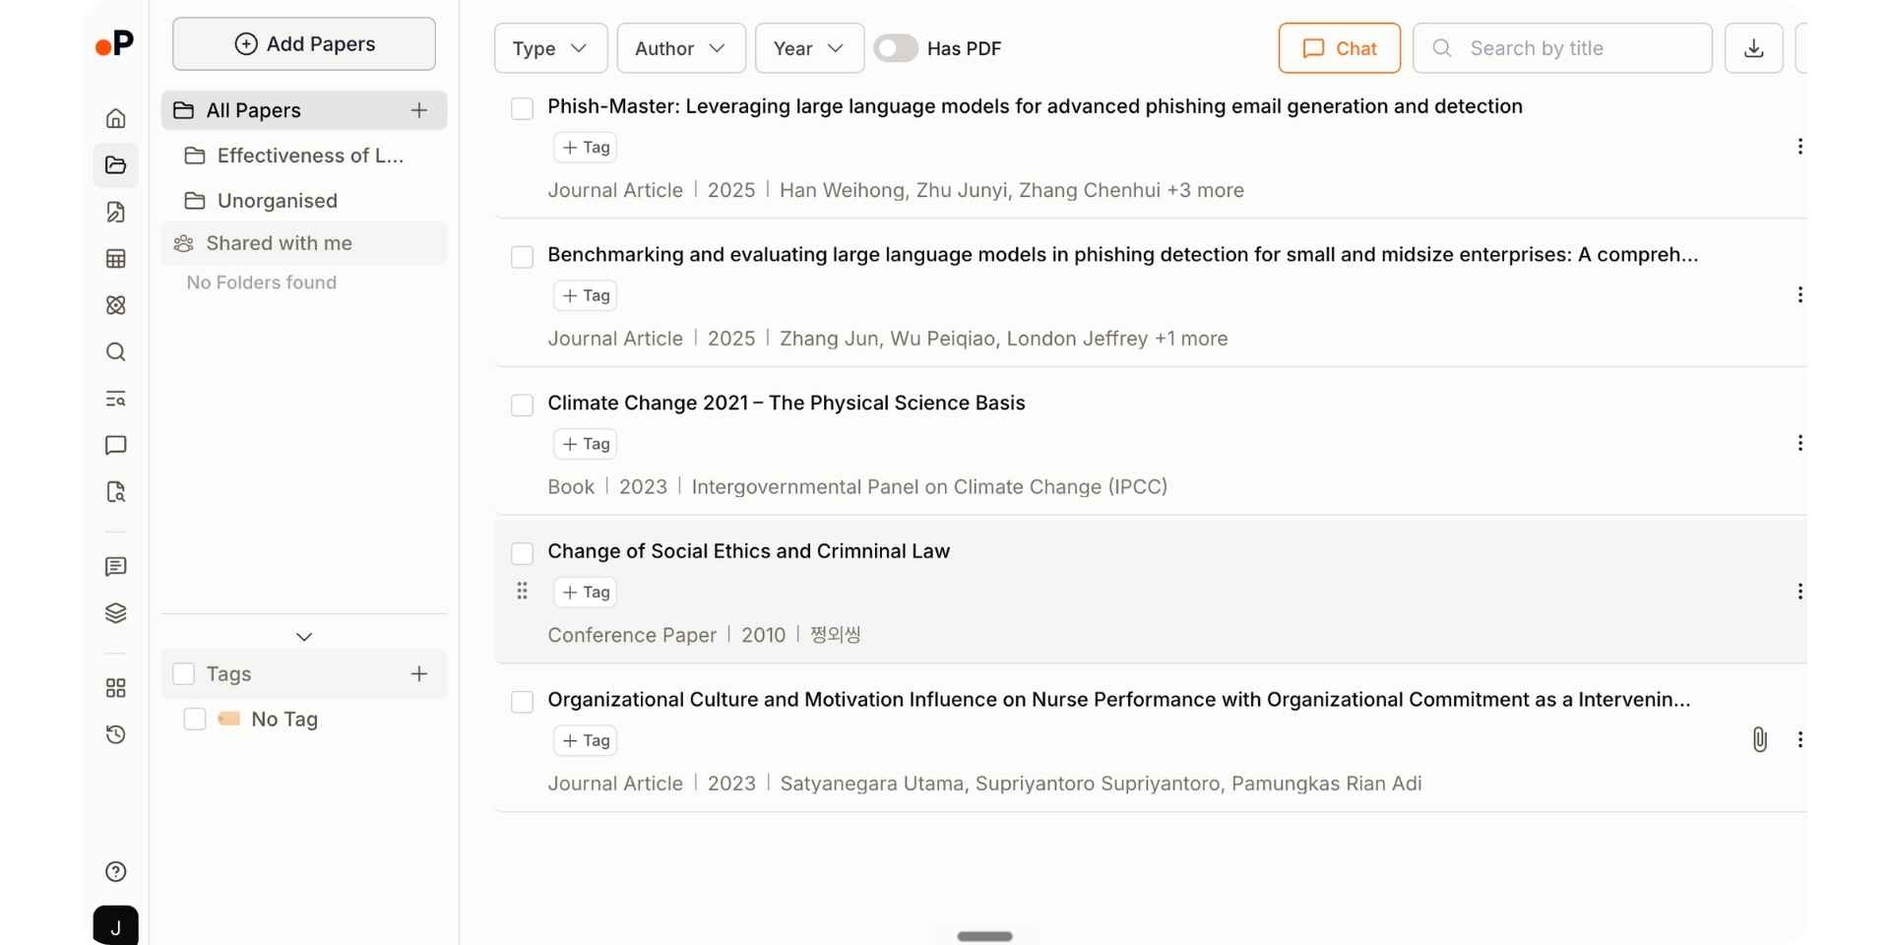The image size is (1890, 945).
Task: Open the Library folder icon in sidebar
Action: pyautogui.click(x=115, y=165)
